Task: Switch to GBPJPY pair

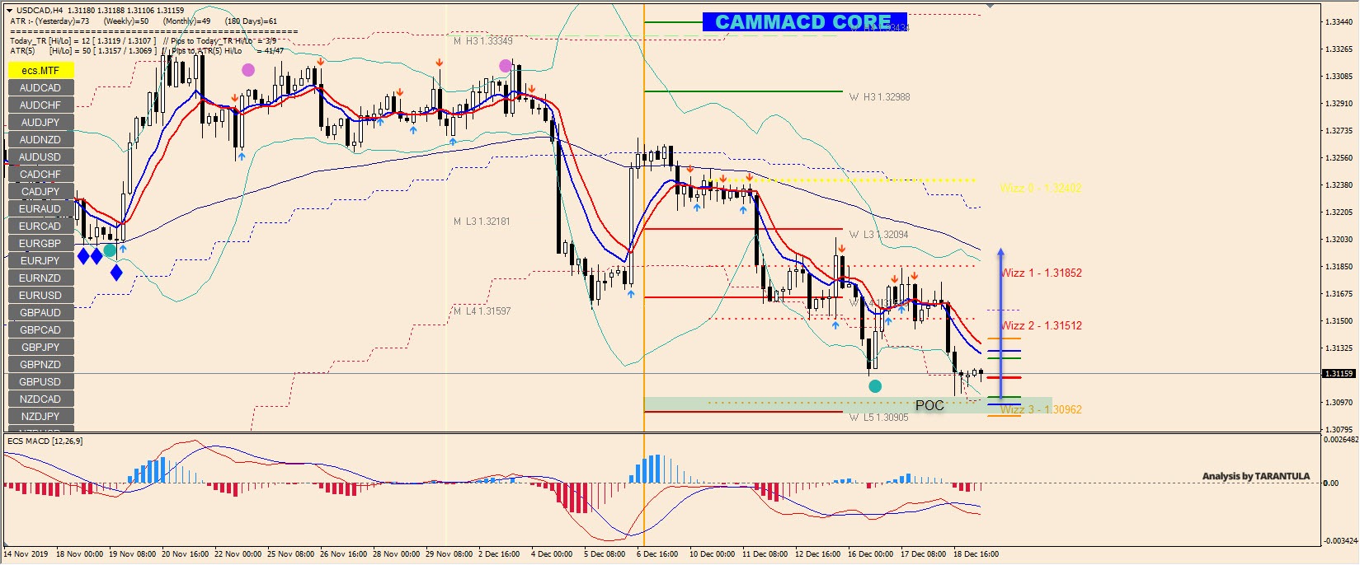Action: (x=40, y=347)
